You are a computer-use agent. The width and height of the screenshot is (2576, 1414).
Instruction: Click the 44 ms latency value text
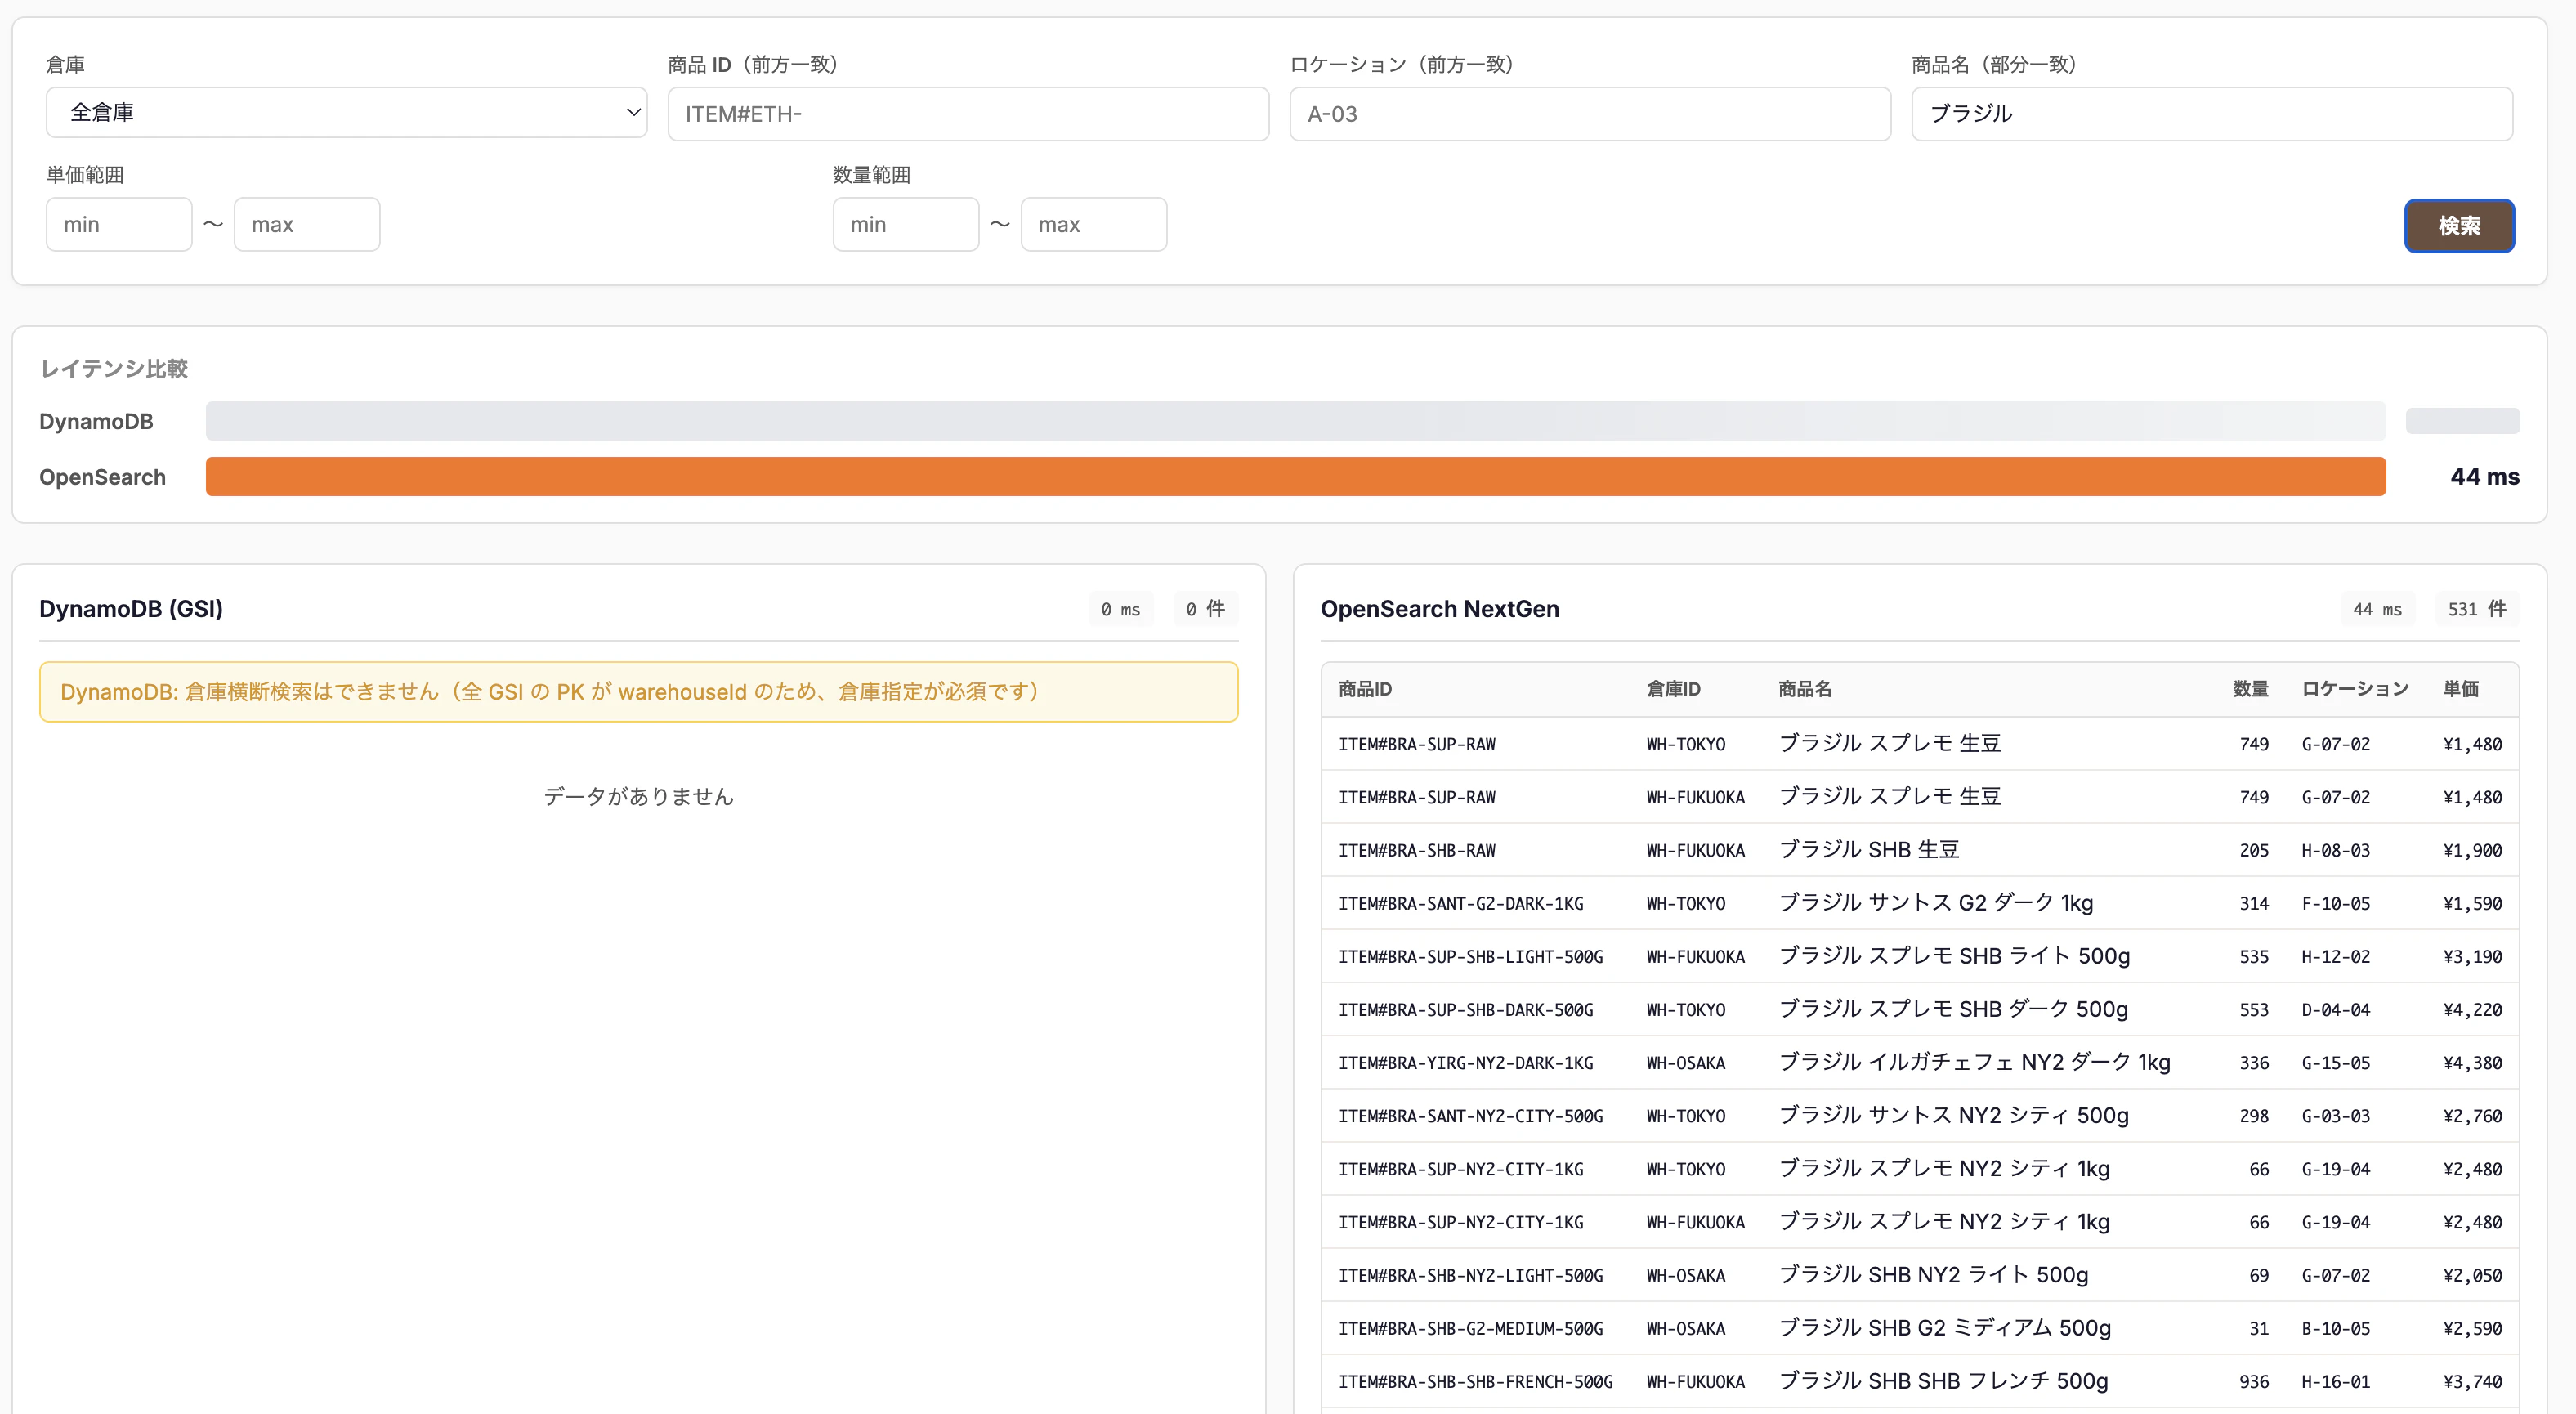[2484, 476]
